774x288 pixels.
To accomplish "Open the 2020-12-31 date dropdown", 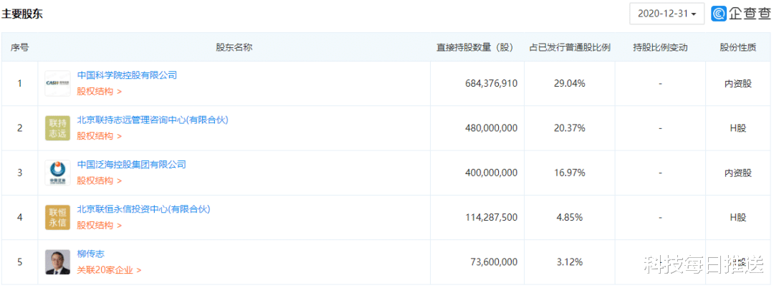I will pyautogui.click(x=666, y=14).
